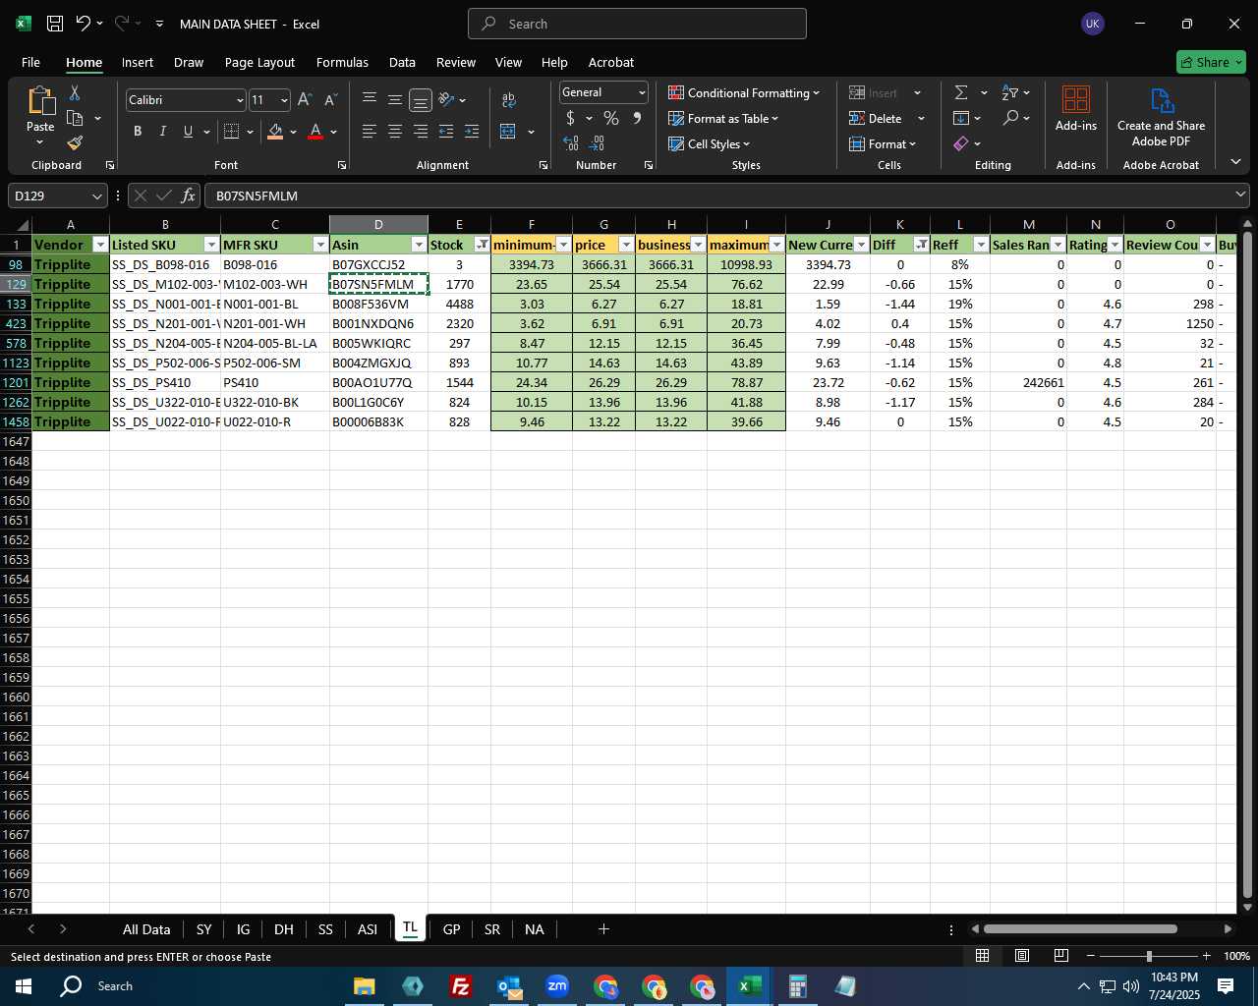This screenshot has height=1006, width=1258.
Task: Open the GP sheet tab
Action: tap(451, 929)
